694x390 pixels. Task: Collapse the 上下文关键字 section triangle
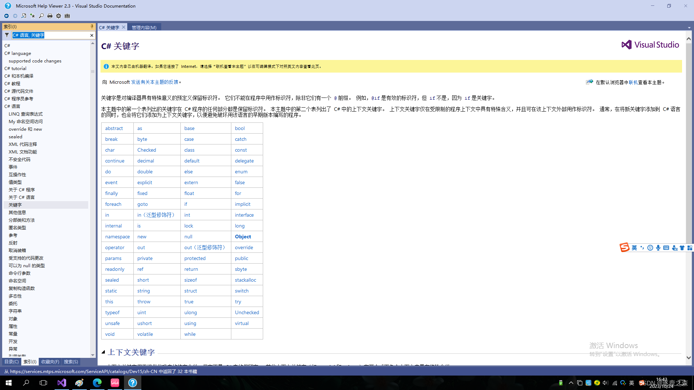coord(103,352)
